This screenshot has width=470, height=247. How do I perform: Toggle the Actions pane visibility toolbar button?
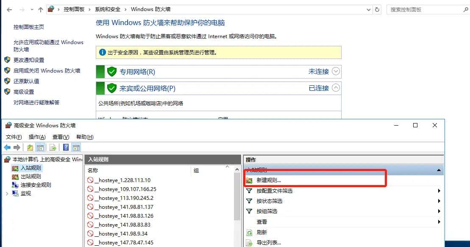(x=76, y=147)
